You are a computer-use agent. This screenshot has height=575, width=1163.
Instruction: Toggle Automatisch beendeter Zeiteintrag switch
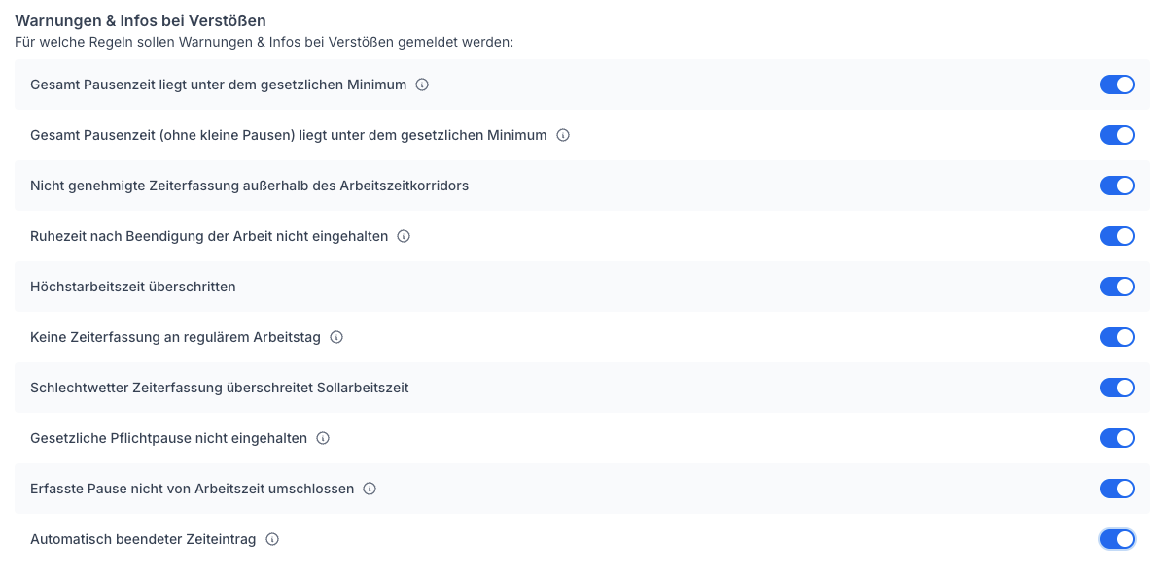(x=1117, y=539)
